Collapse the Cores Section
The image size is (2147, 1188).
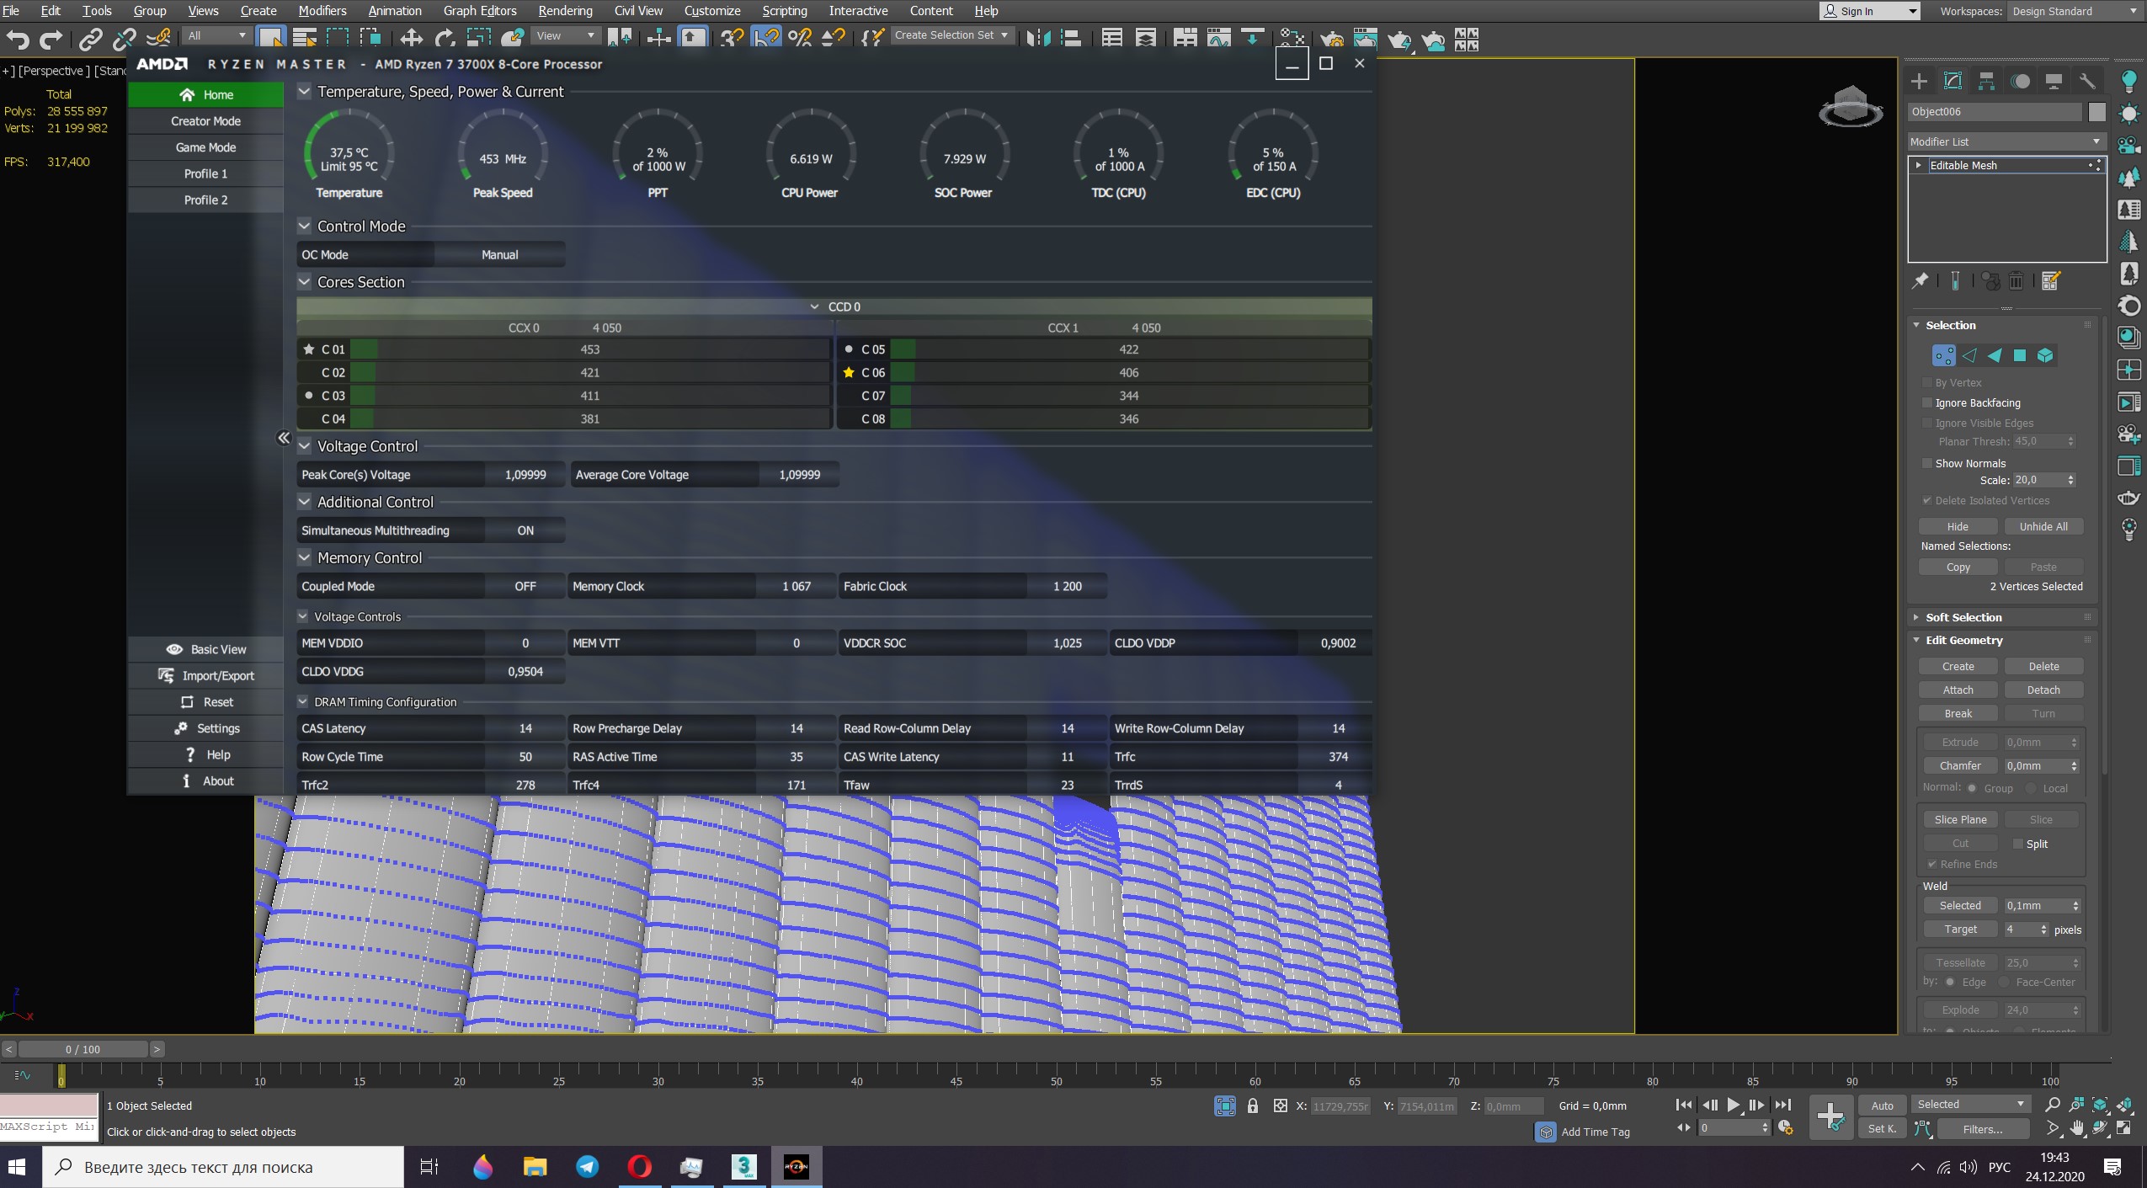[305, 282]
